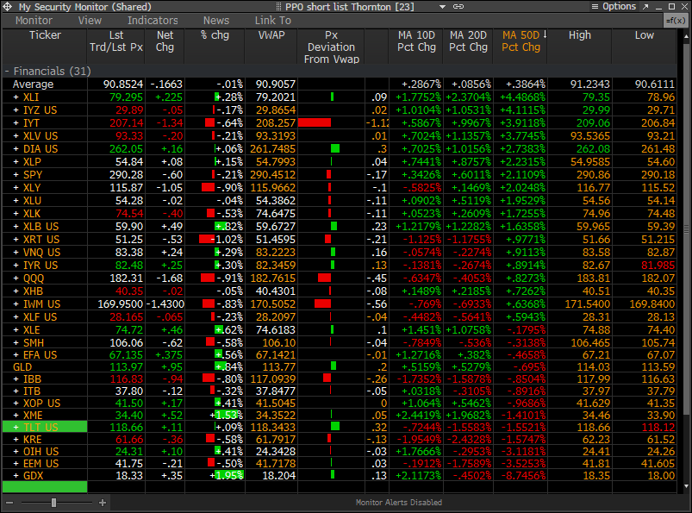Click the Monitor Alerts Disabled status text
The width and height of the screenshot is (692, 513).
(398, 503)
